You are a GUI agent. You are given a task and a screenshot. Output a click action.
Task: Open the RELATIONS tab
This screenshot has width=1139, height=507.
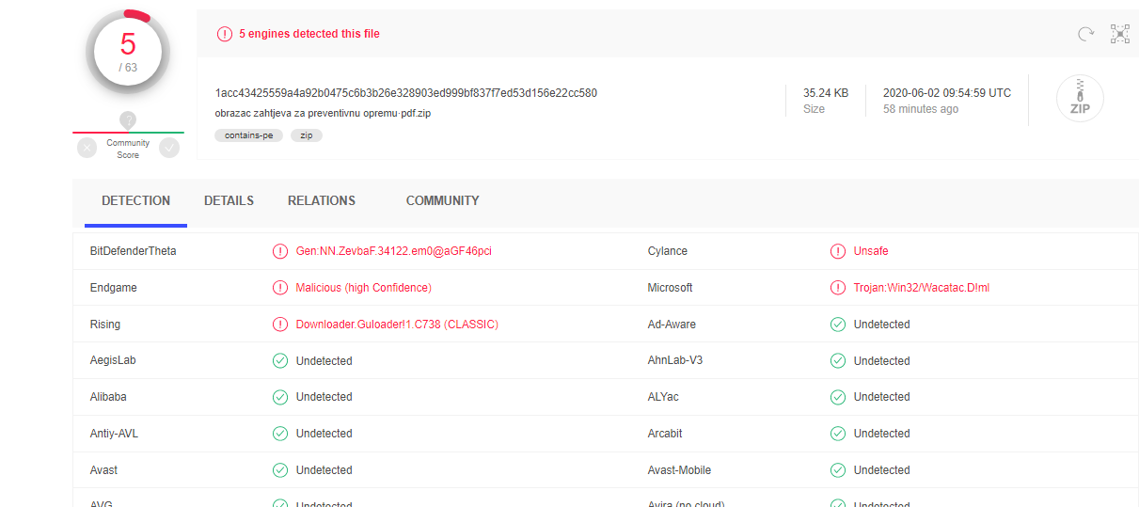coord(321,201)
